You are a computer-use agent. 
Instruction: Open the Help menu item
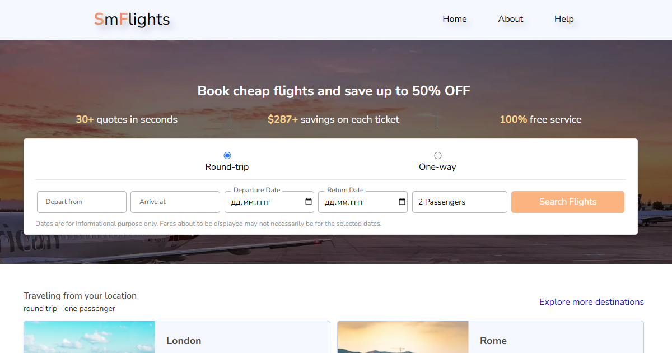pyautogui.click(x=564, y=19)
